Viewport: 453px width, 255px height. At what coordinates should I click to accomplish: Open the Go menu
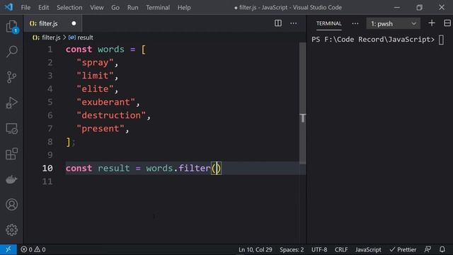coord(115,8)
